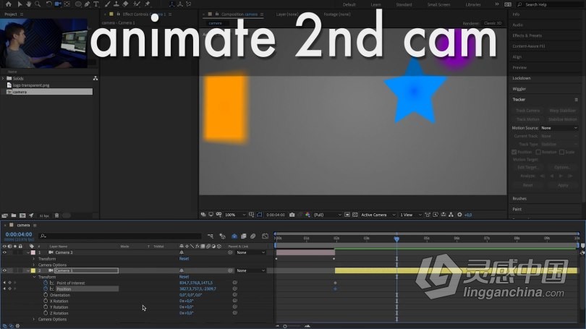This screenshot has width=586, height=329.
Task: Click the Orientation stopwatch icon
Action: pos(45,295)
